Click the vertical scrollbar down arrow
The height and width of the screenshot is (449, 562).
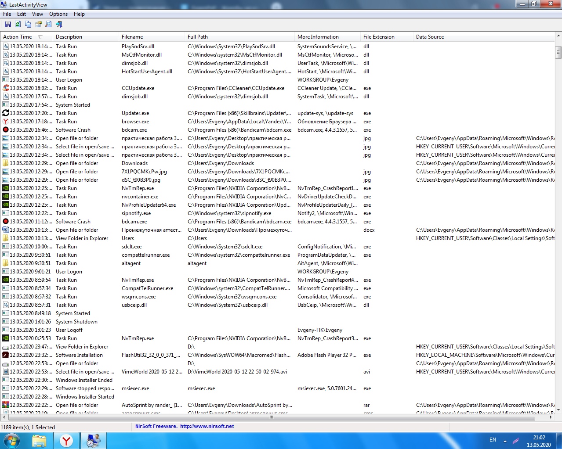558,409
